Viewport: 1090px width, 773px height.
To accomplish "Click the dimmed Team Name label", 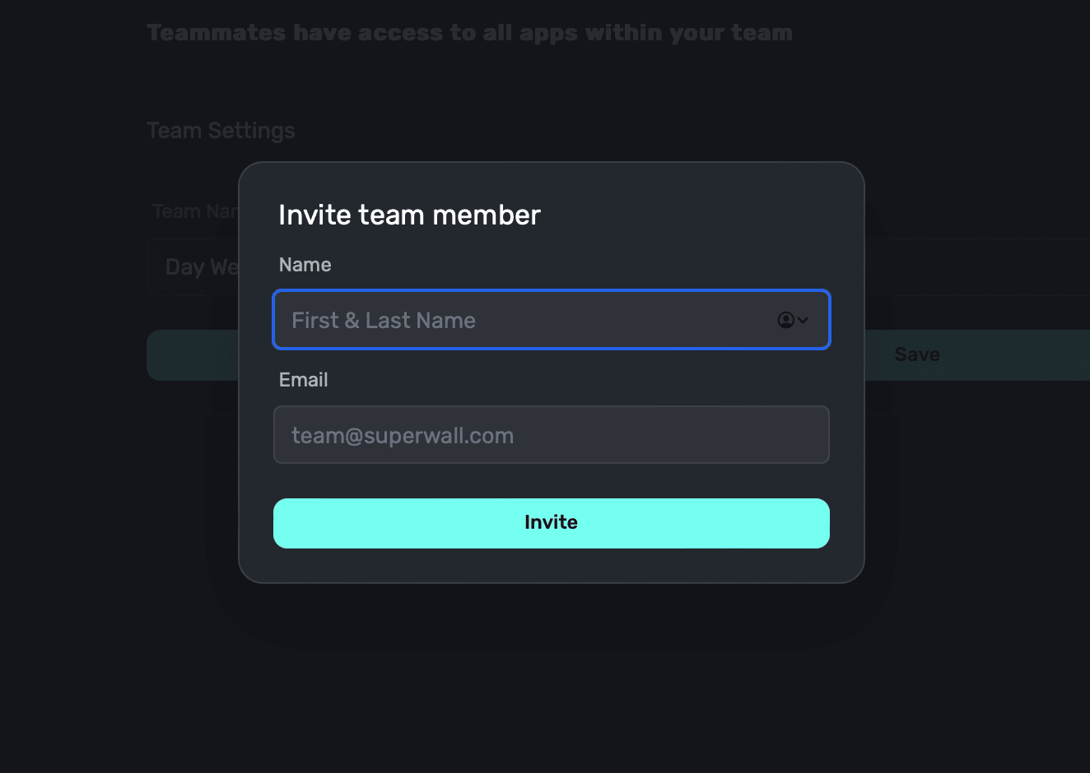I will click(195, 211).
